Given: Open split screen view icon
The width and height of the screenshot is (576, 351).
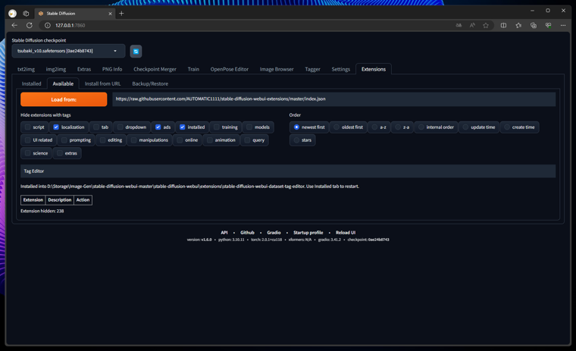Looking at the screenshot, I should point(503,25).
